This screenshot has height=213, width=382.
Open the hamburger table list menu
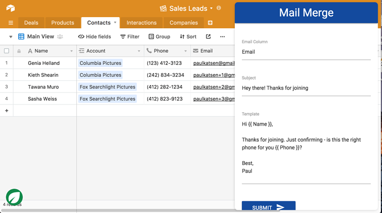pos(11,23)
